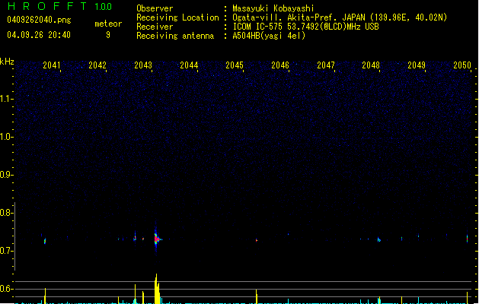This screenshot has height=304, width=479.
Task: Select the 2049 time axis label
Action: [417, 65]
